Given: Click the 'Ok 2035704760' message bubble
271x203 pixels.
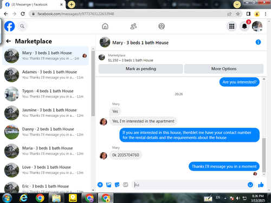Looking at the screenshot, I should [x=126, y=155].
